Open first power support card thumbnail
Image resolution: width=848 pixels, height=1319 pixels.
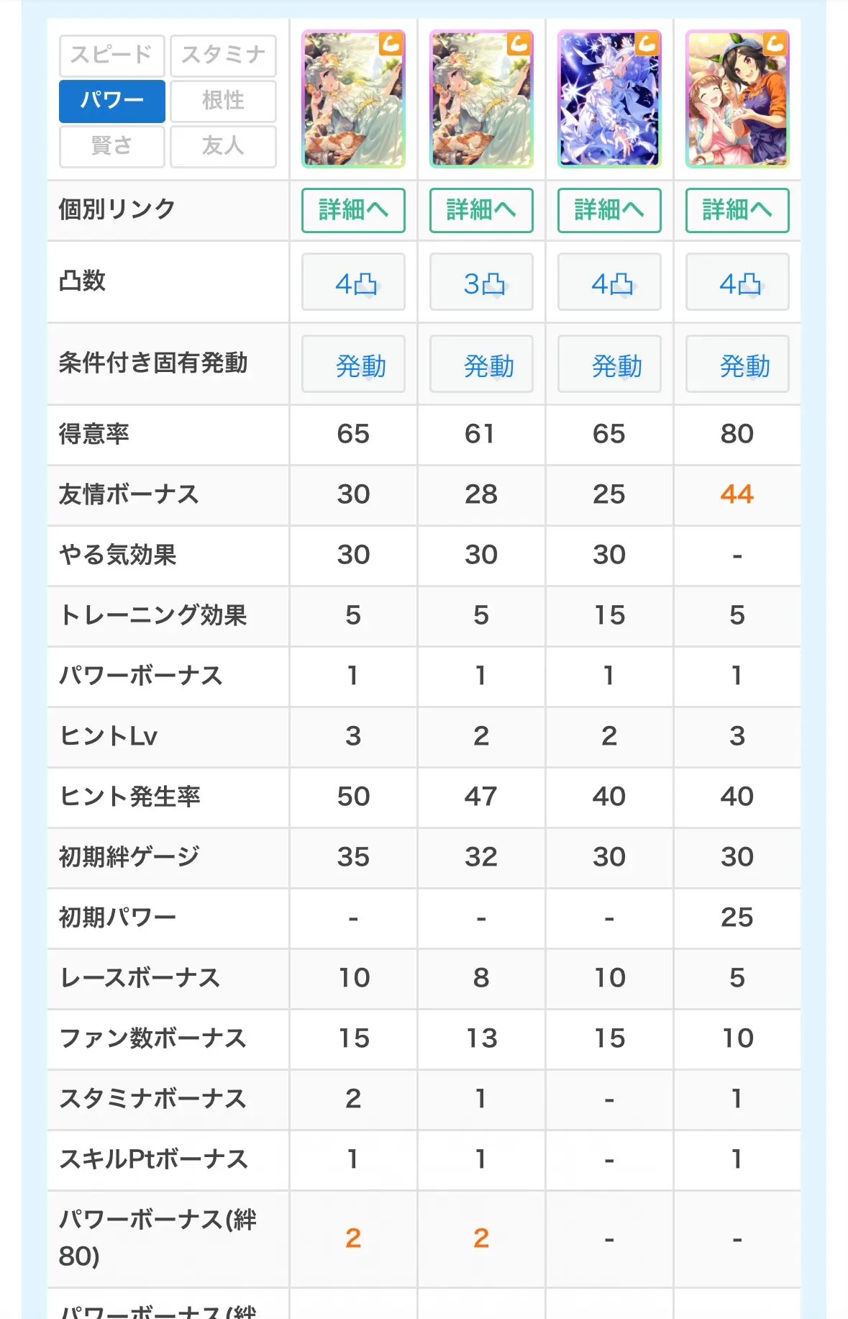(x=353, y=99)
